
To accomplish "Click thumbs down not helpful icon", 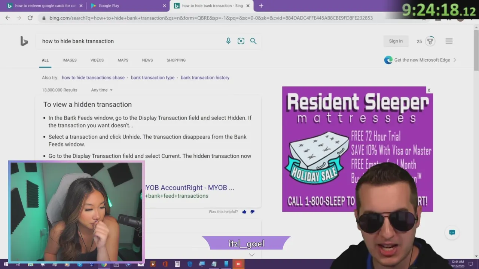I will coord(252,212).
